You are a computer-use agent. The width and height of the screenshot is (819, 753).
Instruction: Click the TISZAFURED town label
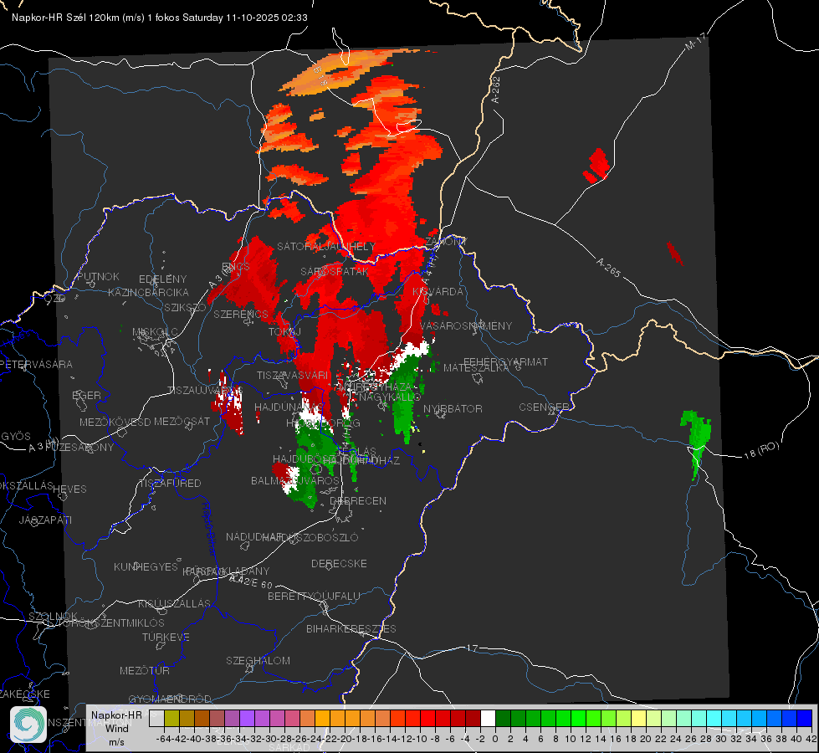pos(170,484)
